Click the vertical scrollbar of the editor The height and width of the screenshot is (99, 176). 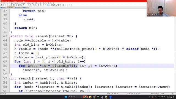[175, 62]
